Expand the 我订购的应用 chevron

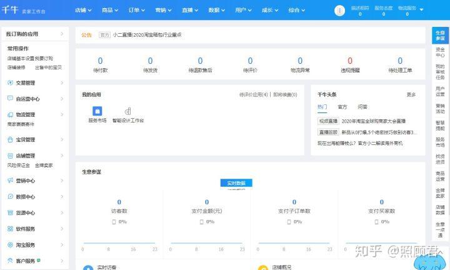[62, 34]
